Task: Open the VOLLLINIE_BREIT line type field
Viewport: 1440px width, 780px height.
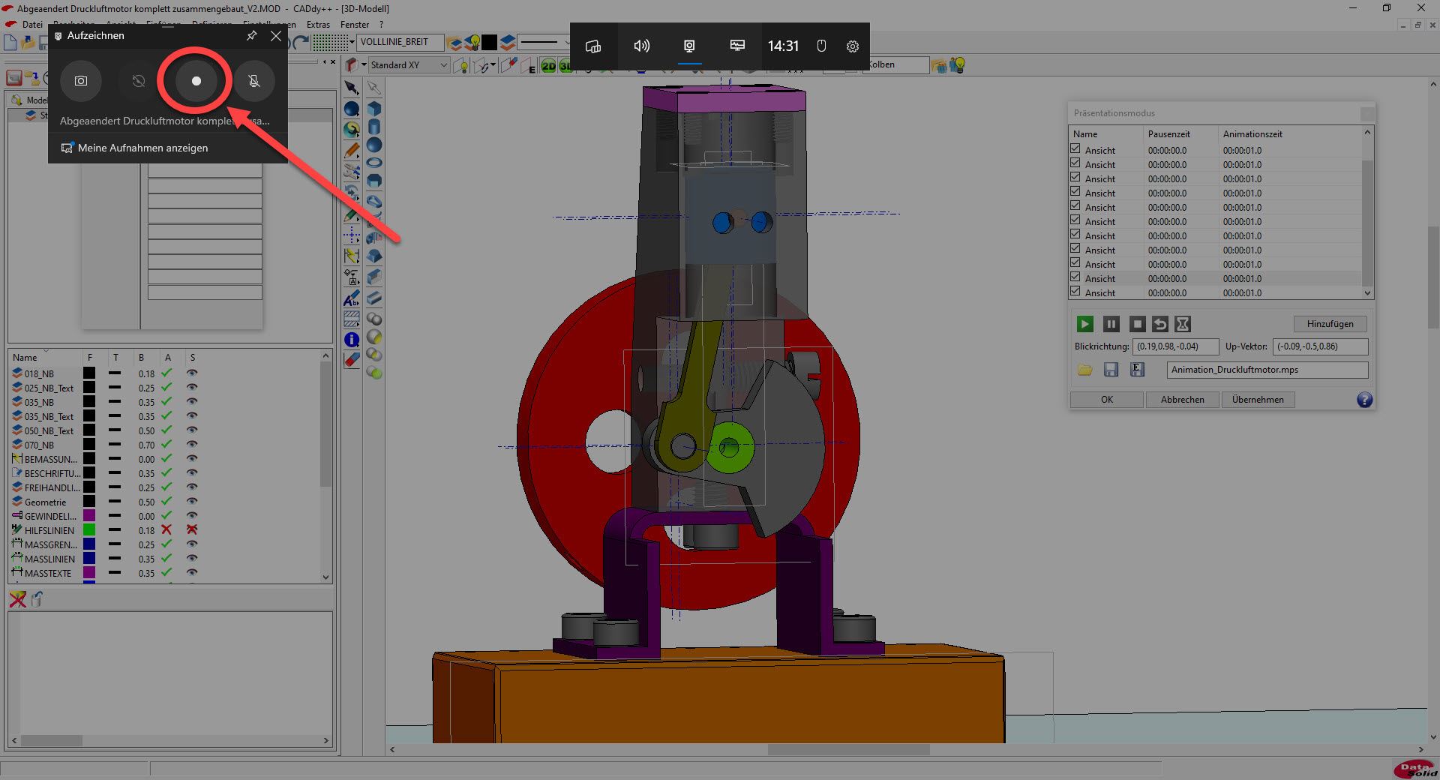Action: [400, 42]
